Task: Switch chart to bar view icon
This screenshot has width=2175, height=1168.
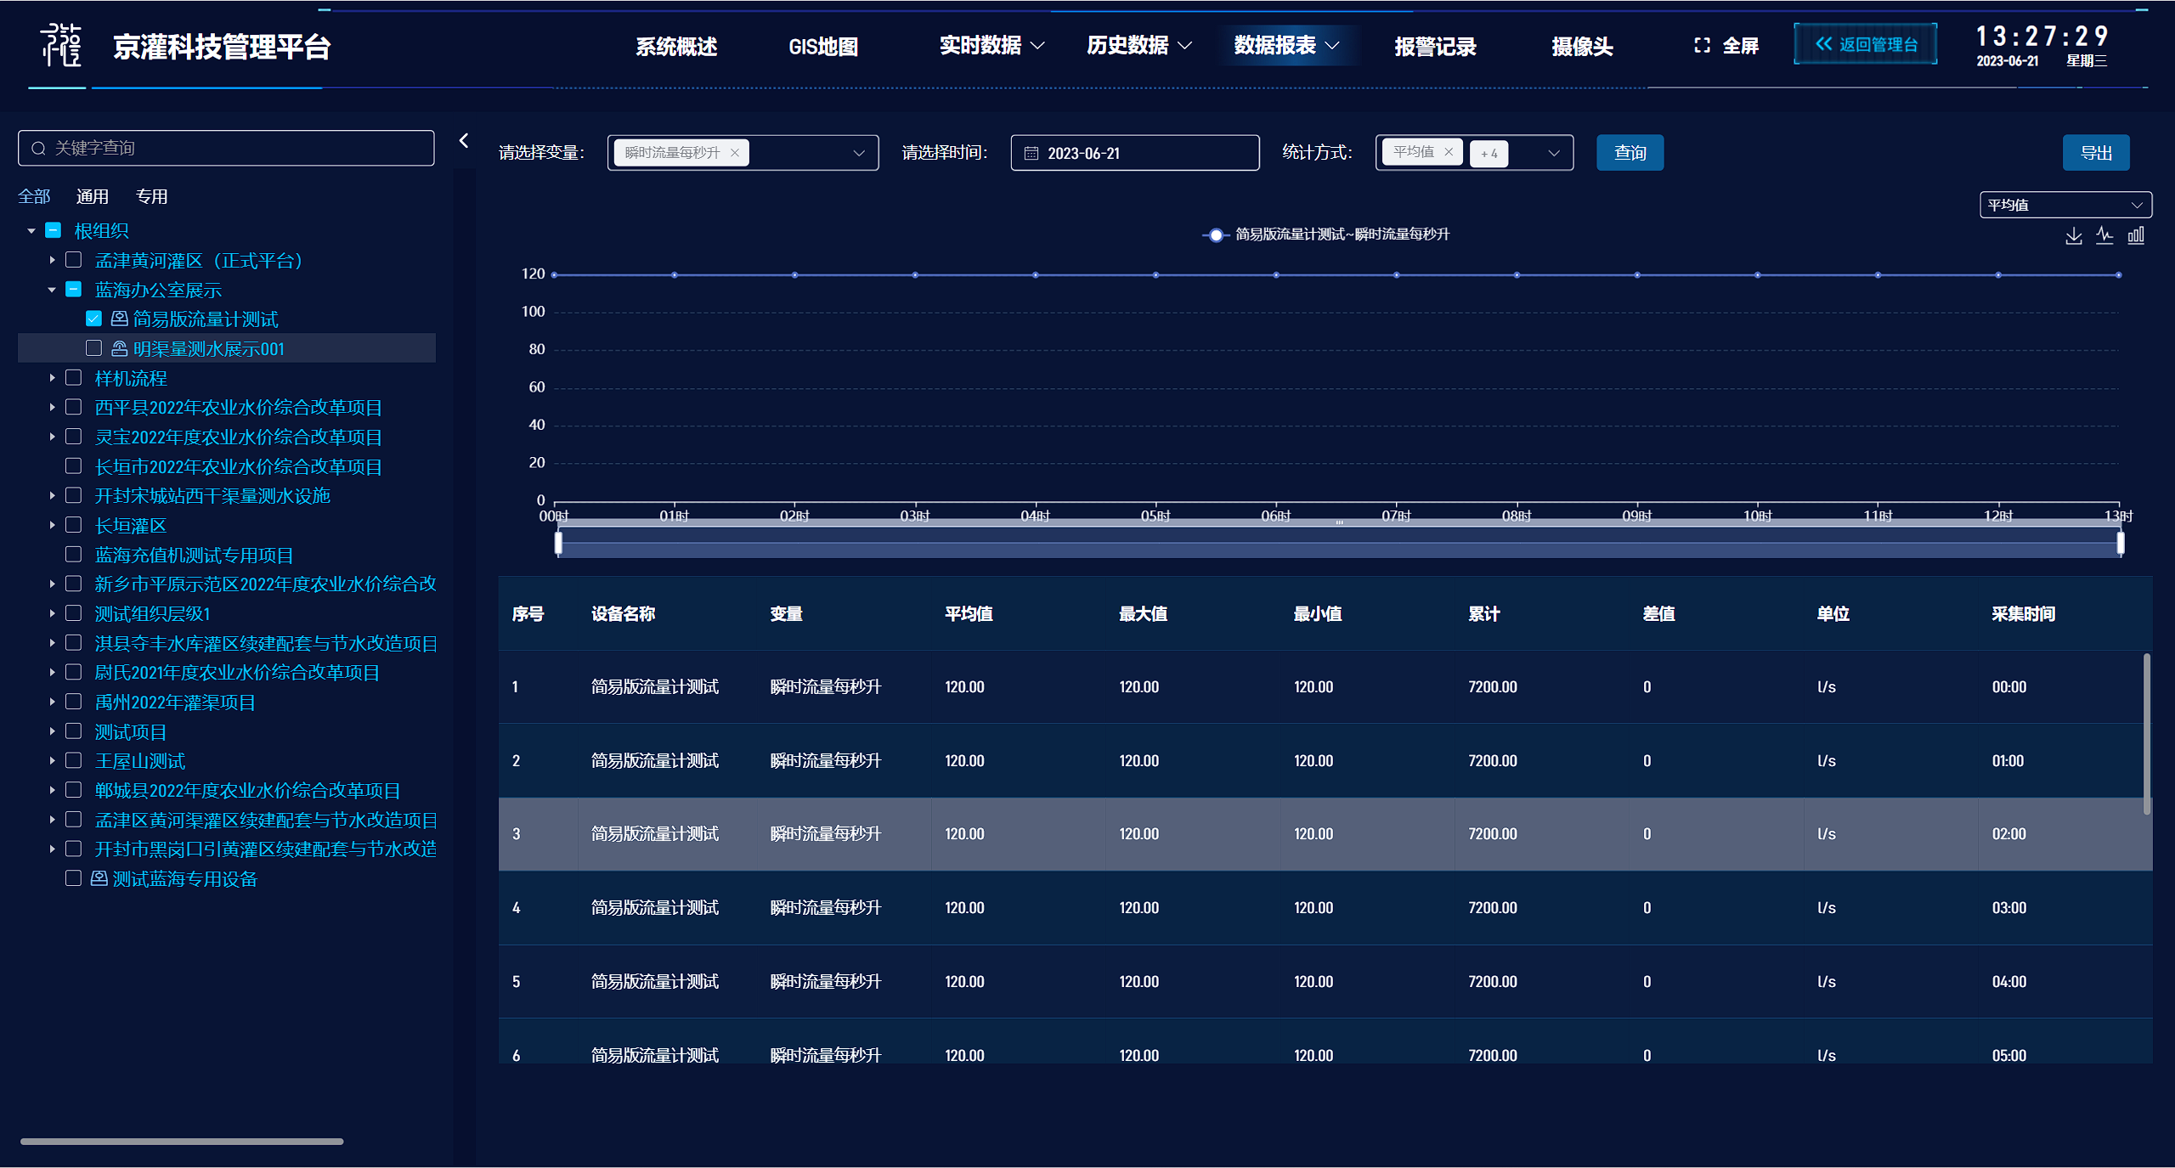Action: click(x=2136, y=235)
